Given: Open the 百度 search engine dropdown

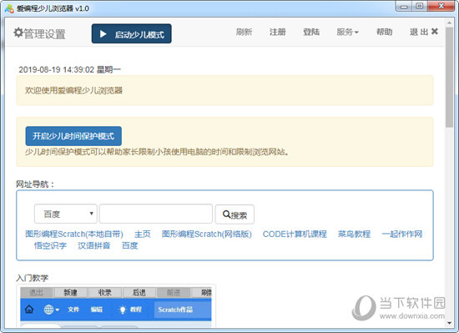Looking at the screenshot, I should 66,214.
